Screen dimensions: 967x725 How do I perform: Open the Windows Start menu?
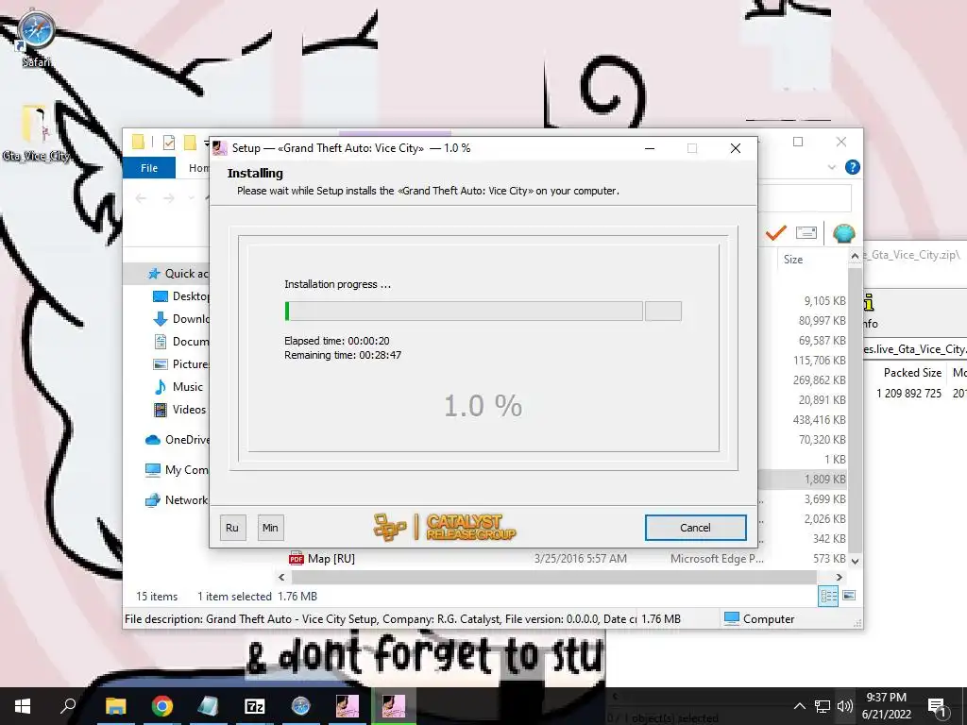(x=23, y=706)
